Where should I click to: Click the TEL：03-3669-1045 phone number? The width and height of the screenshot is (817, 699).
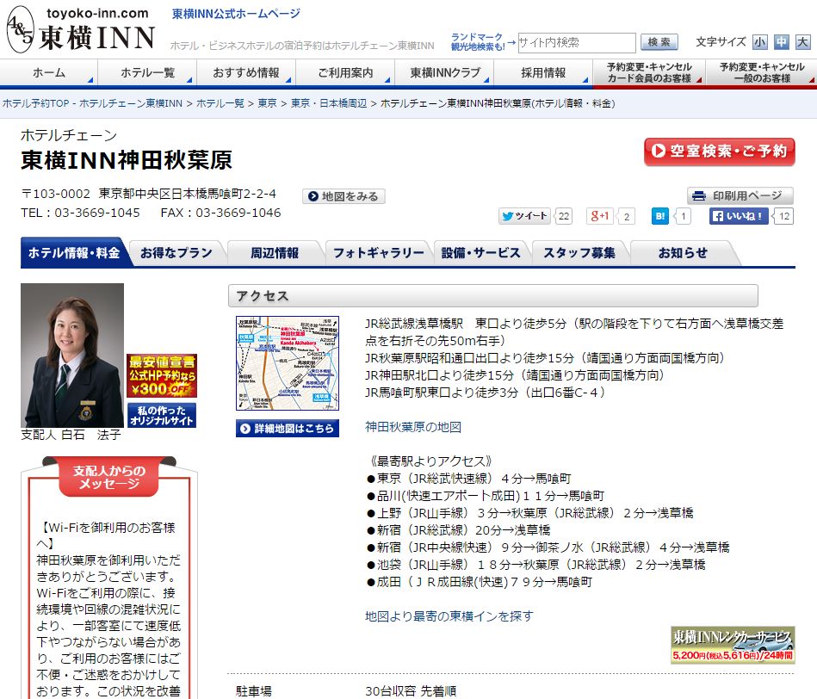(80, 213)
